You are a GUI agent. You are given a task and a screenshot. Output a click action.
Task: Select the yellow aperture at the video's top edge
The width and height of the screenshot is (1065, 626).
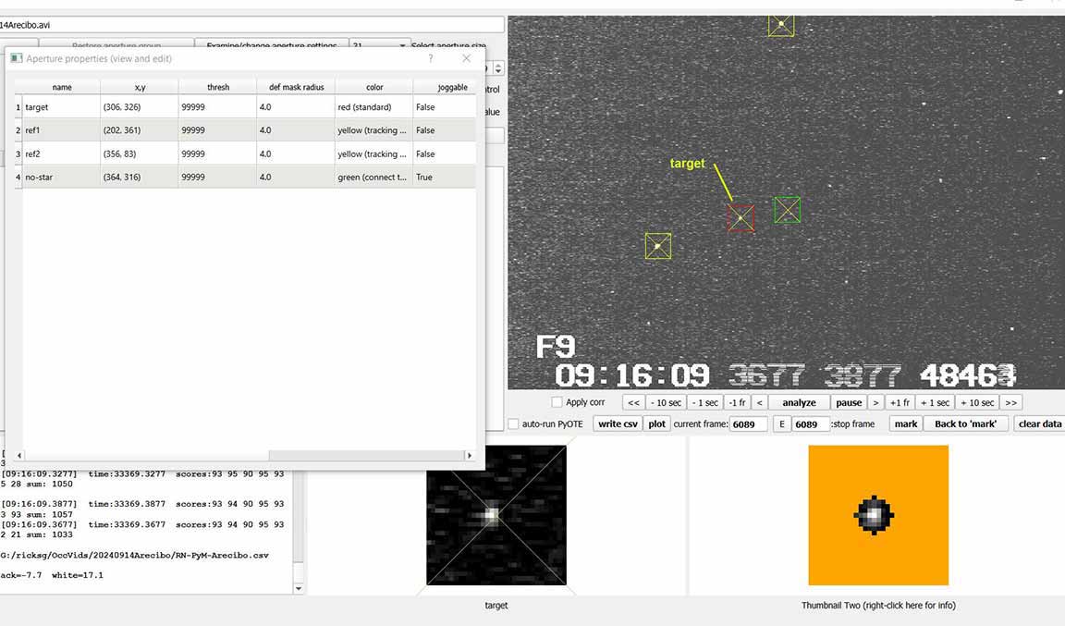pyautogui.click(x=781, y=25)
